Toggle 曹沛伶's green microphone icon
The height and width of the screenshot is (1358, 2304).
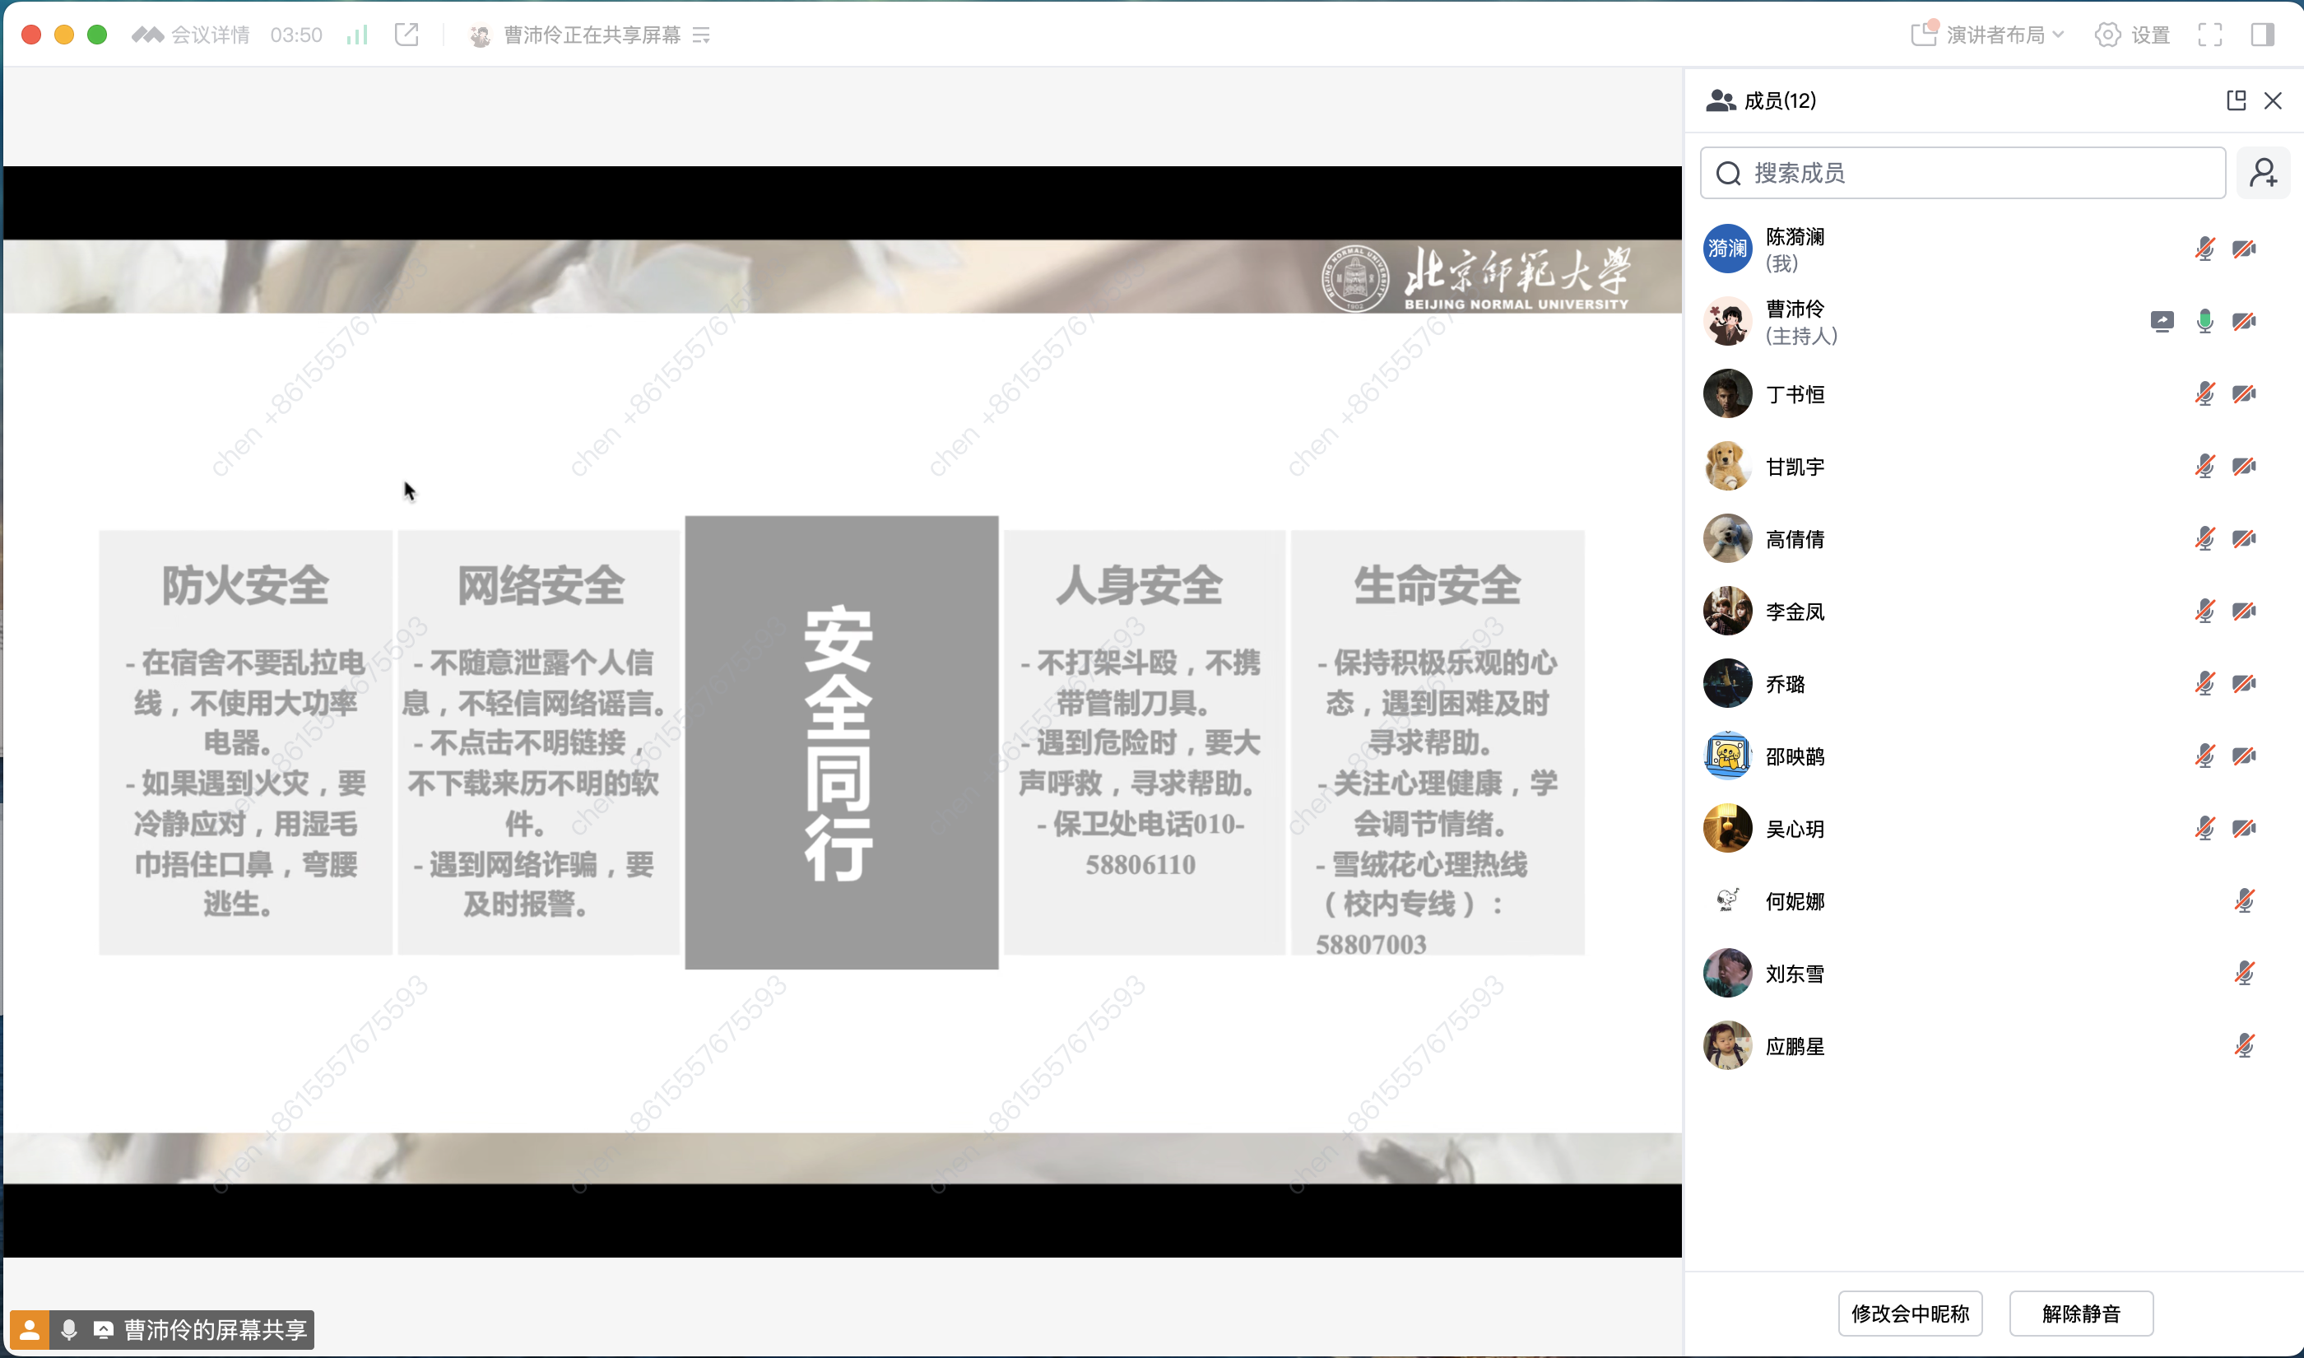pos(2204,321)
